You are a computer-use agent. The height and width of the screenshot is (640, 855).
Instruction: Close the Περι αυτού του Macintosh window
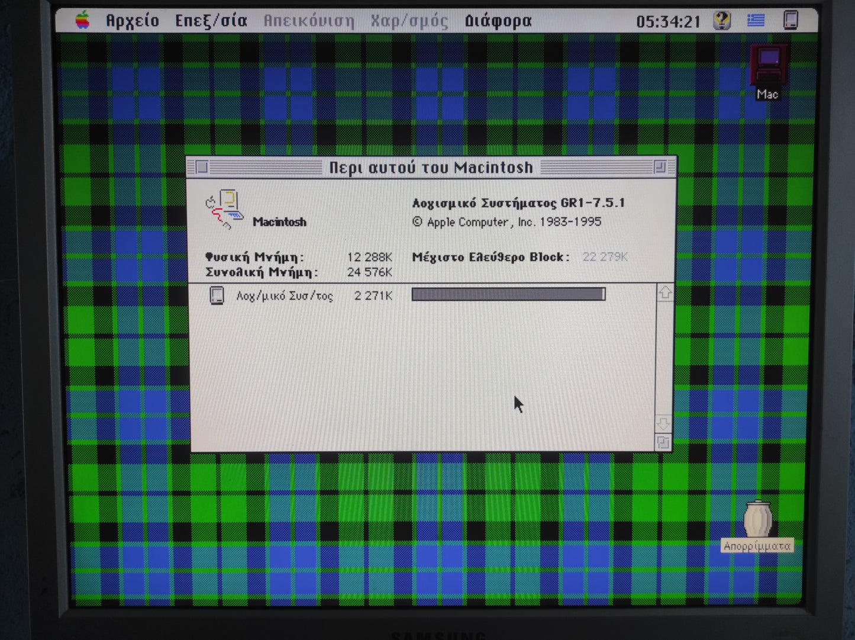point(202,168)
